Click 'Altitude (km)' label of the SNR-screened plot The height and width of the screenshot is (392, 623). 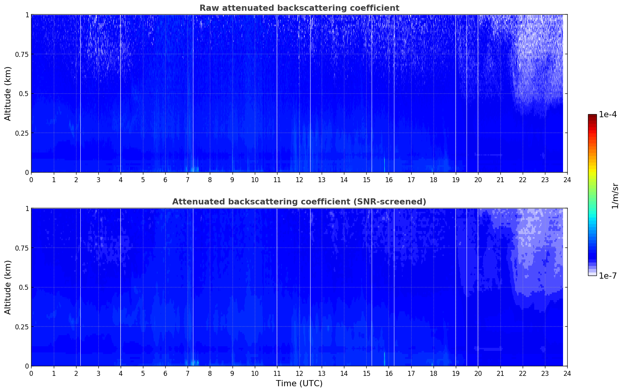tap(8, 287)
